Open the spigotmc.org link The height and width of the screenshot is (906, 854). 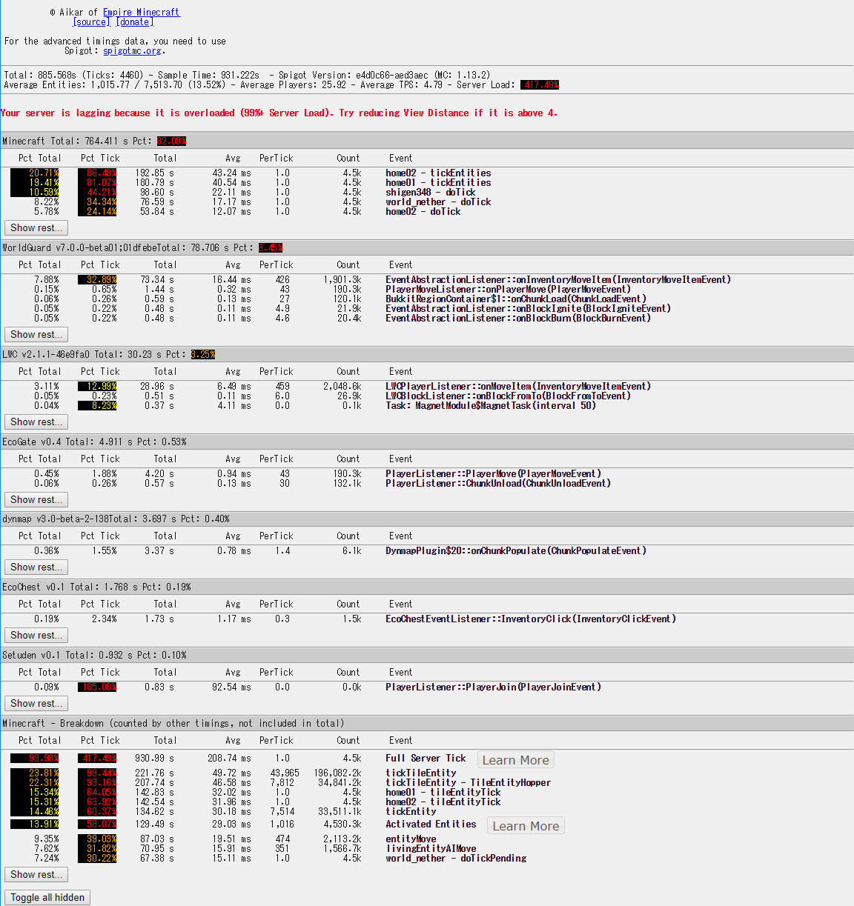click(x=132, y=51)
